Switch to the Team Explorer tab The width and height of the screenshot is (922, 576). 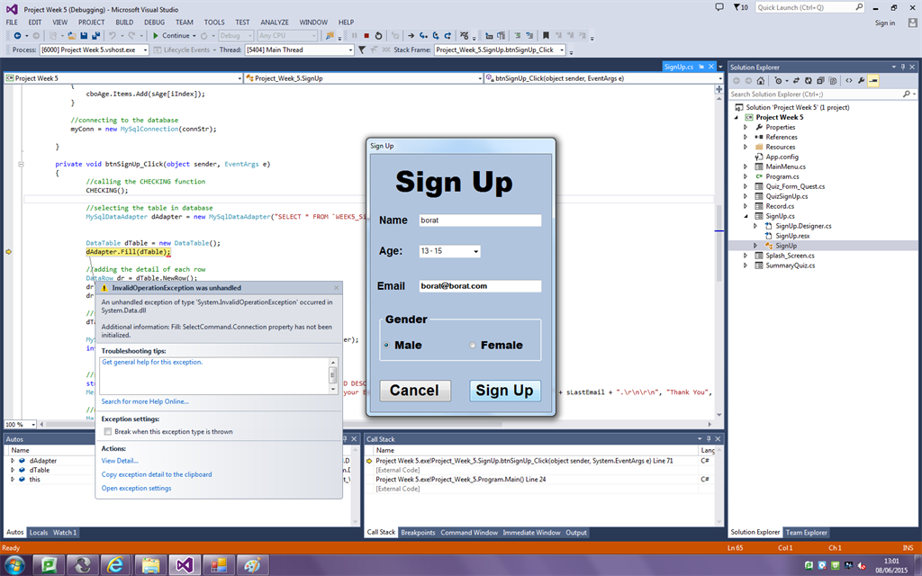tap(806, 533)
